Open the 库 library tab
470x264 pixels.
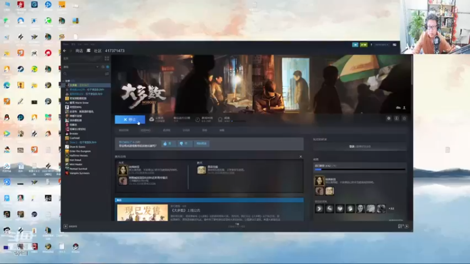(89, 51)
